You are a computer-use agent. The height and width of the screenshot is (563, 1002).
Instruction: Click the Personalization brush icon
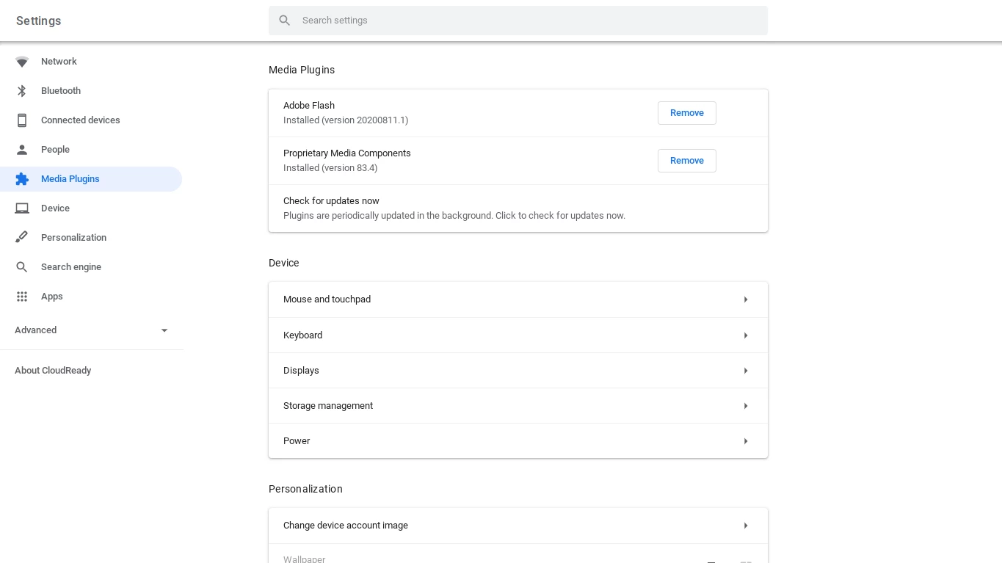22,238
